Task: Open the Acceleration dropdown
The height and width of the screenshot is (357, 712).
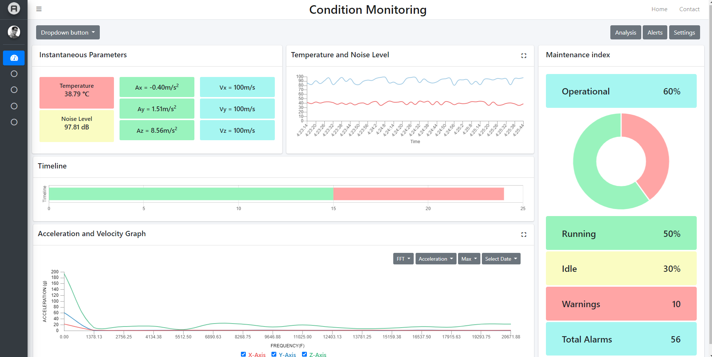Action: coord(435,258)
